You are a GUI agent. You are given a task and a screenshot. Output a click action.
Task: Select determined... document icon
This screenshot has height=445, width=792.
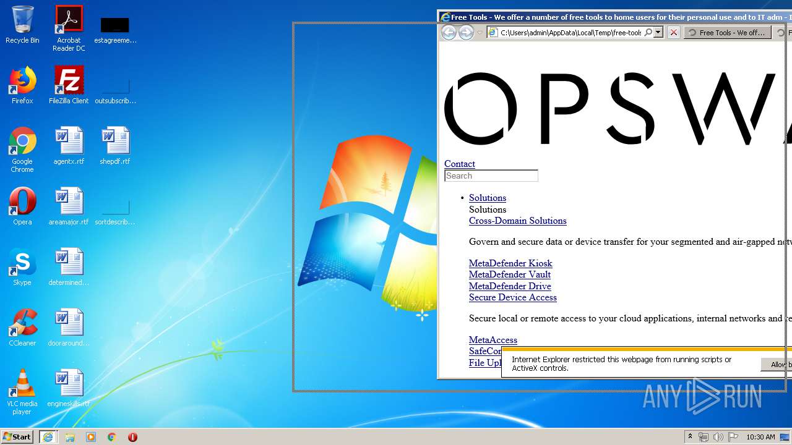pyautogui.click(x=69, y=267)
